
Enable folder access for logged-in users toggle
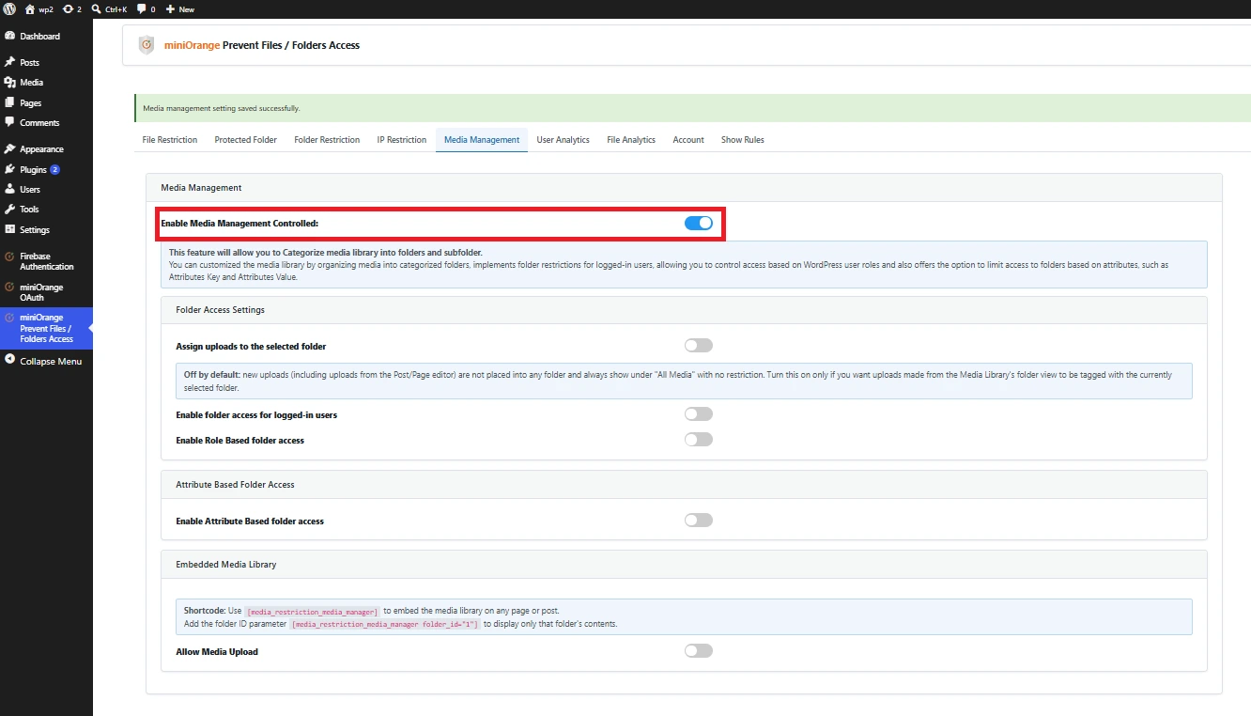coord(699,414)
